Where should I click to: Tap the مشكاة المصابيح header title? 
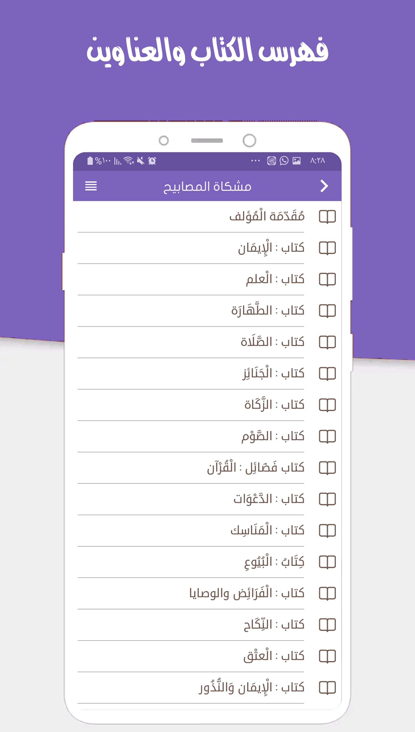click(x=207, y=186)
